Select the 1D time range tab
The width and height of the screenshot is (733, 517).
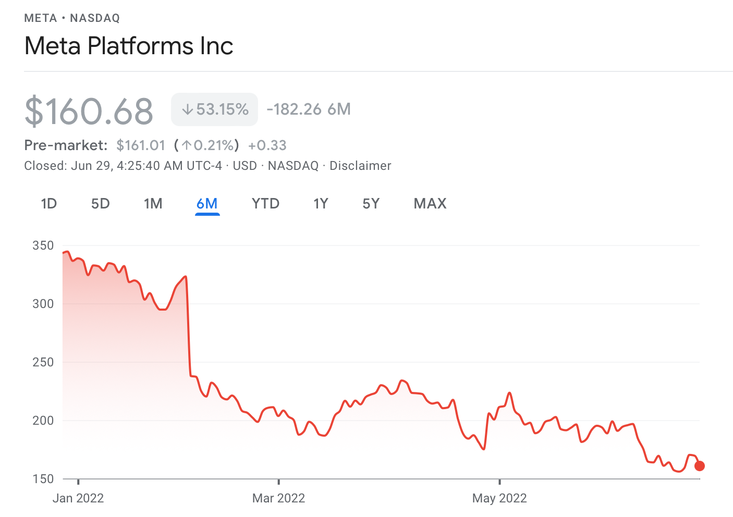coord(49,203)
